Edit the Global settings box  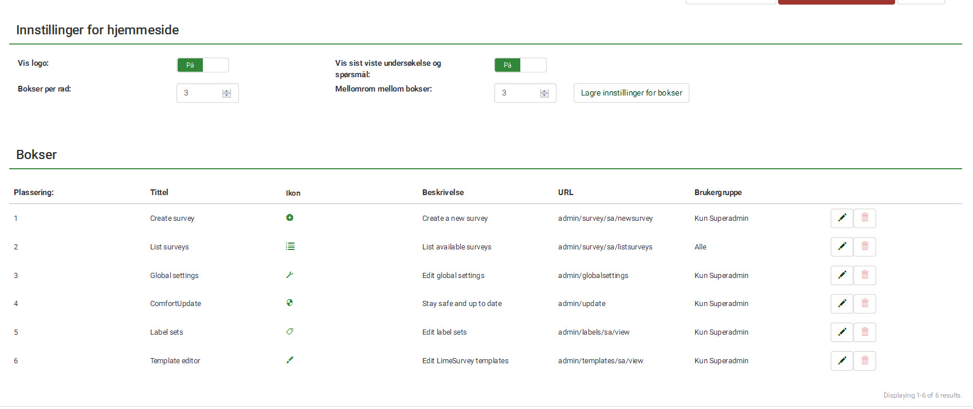[x=842, y=275]
